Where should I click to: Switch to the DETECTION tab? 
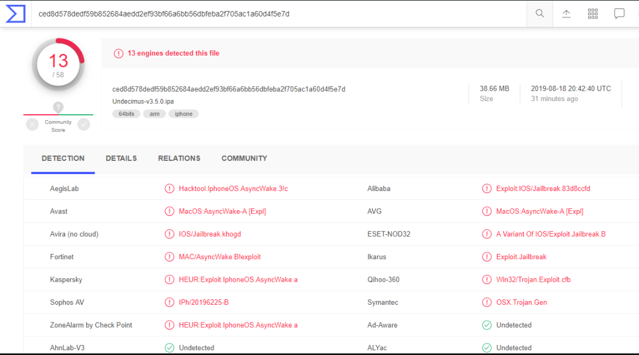(63, 159)
